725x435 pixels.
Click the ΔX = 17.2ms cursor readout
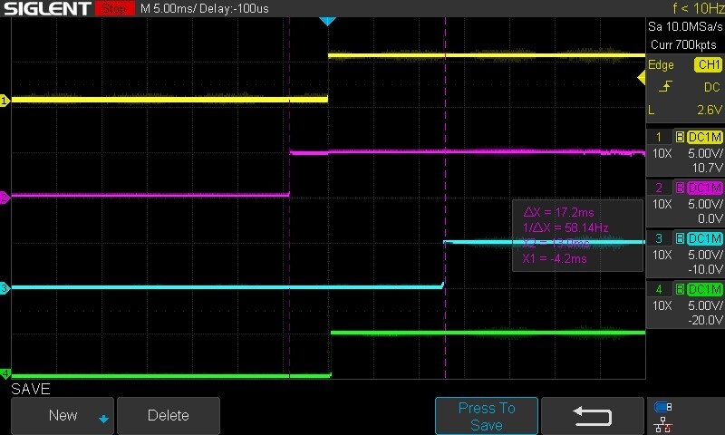pos(558,212)
